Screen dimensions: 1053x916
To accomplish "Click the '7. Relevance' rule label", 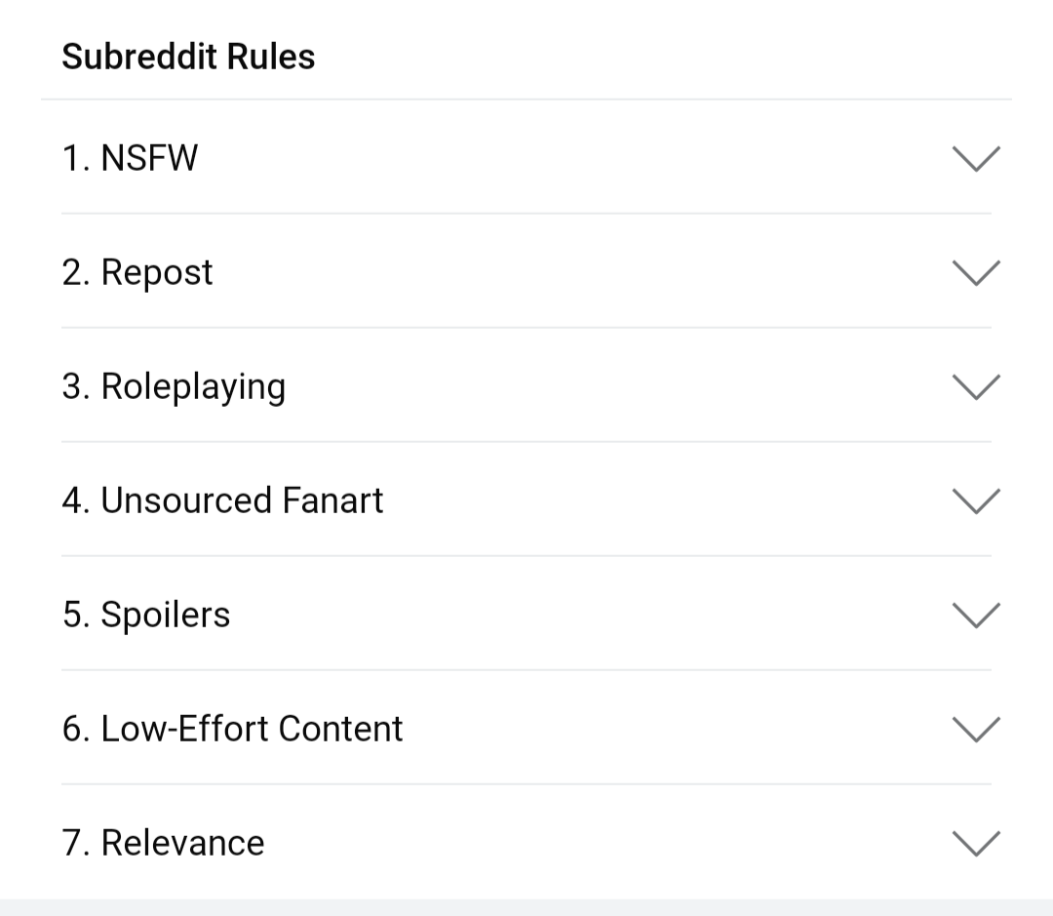I will tap(163, 844).
